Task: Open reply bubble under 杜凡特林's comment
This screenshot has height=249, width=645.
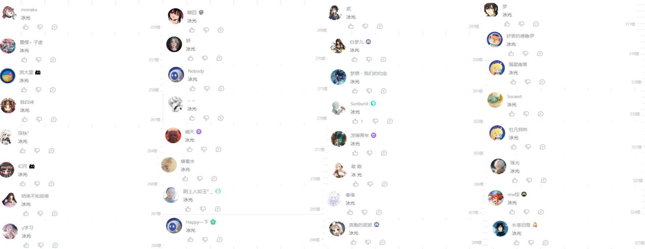Action: (x=543, y=147)
